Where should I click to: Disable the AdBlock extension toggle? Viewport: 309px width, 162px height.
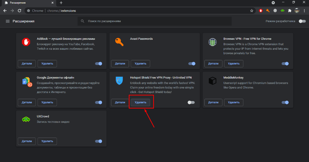pyautogui.click(x=98, y=64)
